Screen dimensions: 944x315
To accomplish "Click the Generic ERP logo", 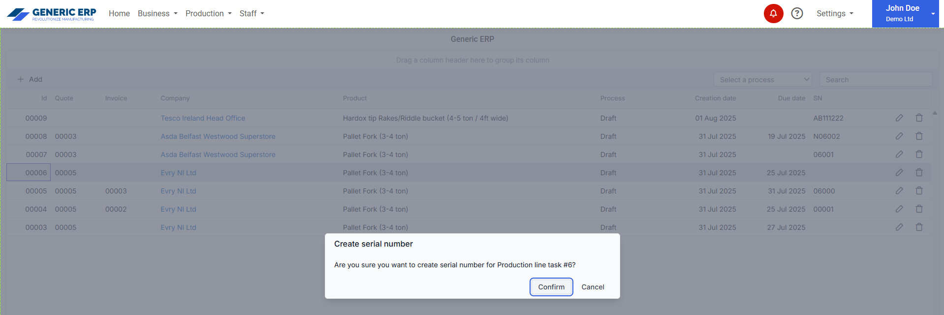I will click(x=52, y=14).
